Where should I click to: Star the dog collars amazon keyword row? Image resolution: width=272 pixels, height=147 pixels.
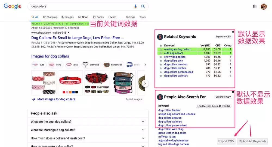coord(161,65)
